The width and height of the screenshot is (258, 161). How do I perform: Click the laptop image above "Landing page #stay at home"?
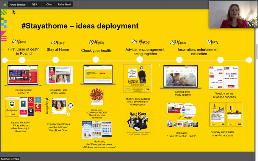181,77
